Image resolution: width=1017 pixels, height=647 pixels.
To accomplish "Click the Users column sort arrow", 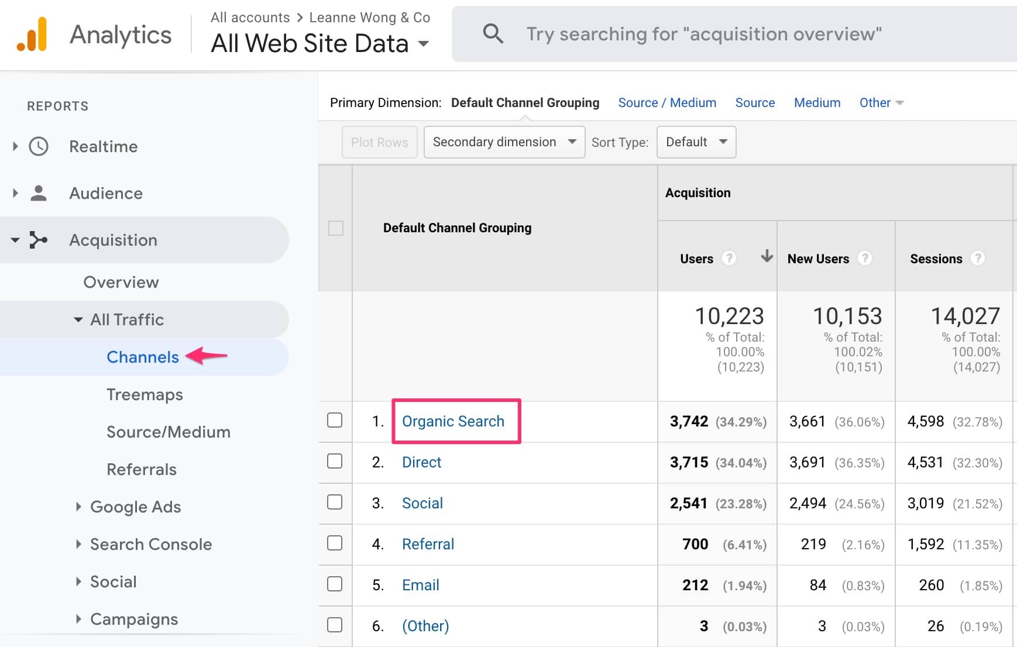I will (x=767, y=256).
